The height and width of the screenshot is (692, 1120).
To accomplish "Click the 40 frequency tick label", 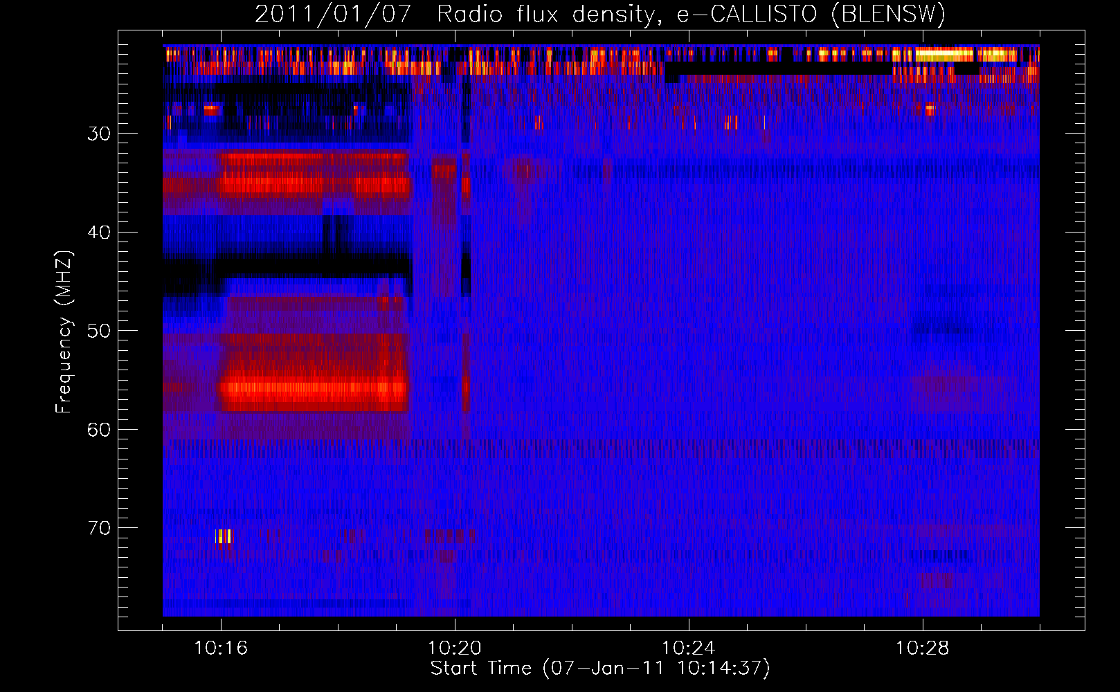I will click(x=99, y=233).
